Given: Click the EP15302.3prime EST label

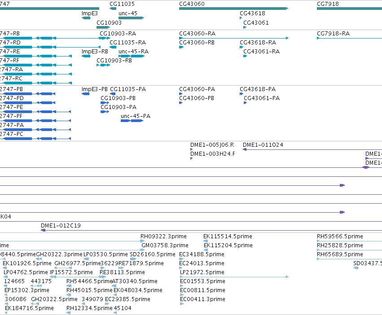Looking at the screenshot, I should point(27,290).
